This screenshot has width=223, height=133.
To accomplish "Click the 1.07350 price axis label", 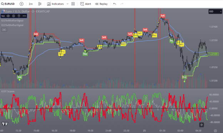I will [213, 40].
